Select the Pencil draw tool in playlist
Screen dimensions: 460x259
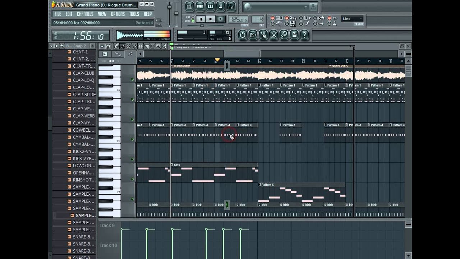pyautogui.click(x=116, y=46)
